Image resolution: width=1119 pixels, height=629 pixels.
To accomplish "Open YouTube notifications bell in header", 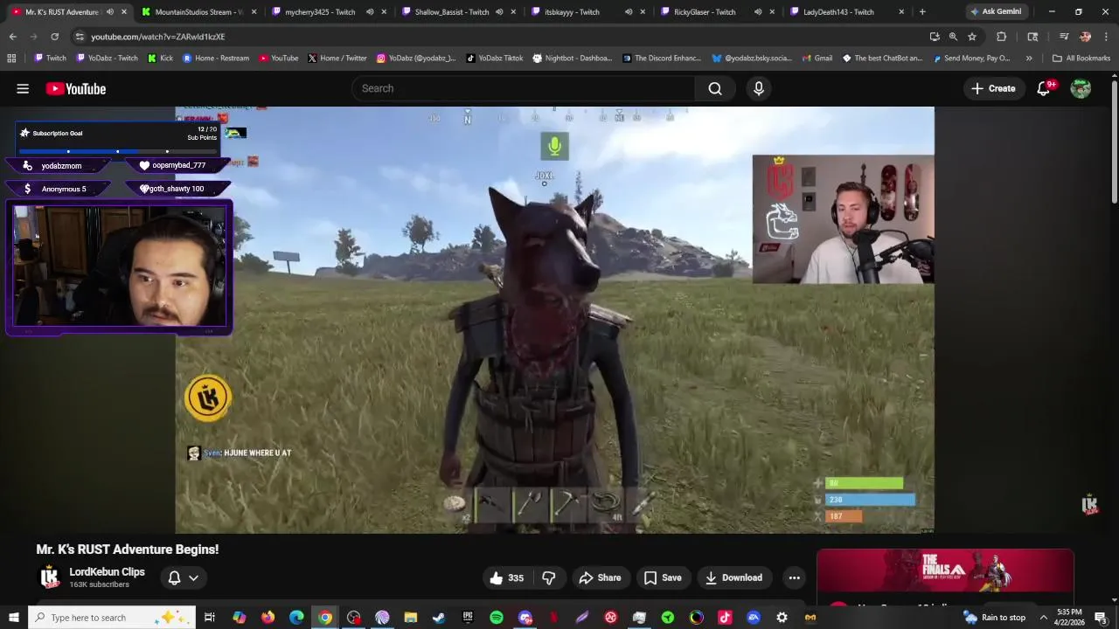I will pos(1044,88).
